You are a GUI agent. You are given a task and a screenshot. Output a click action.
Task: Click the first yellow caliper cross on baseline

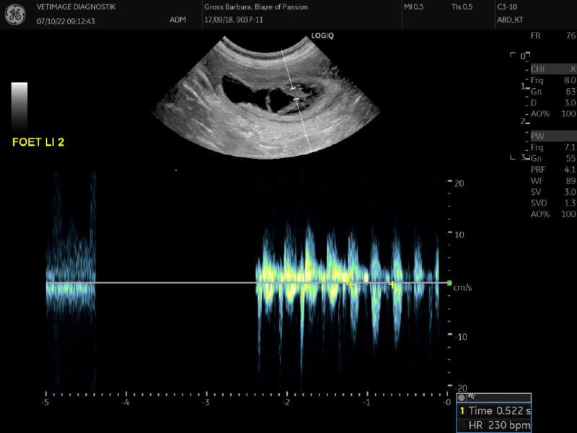[352, 285]
